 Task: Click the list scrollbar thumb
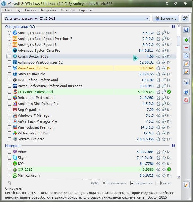click(179, 41)
